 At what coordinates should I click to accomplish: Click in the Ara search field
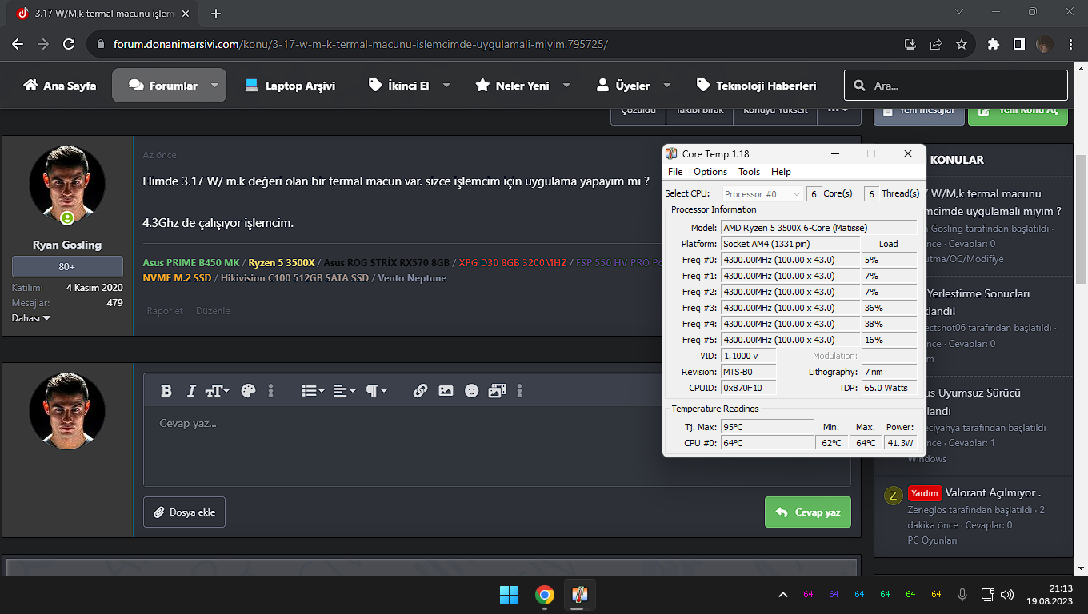[955, 86]
